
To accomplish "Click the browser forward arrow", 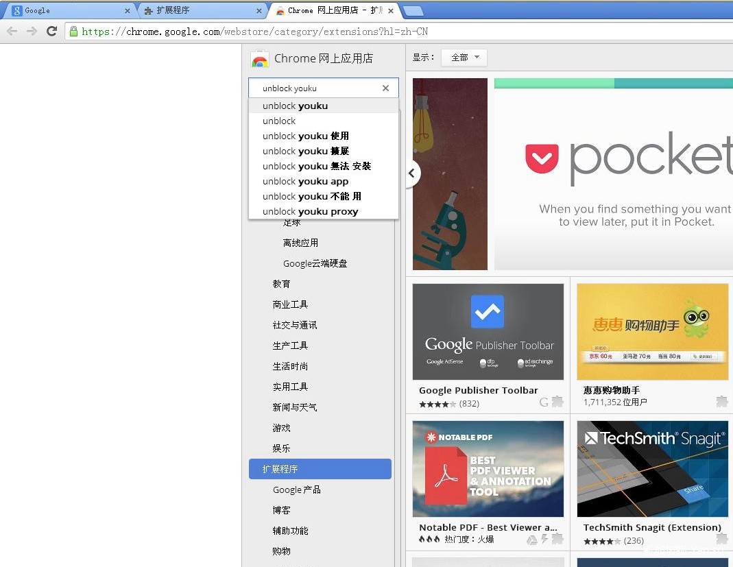I will coord(32,31).
